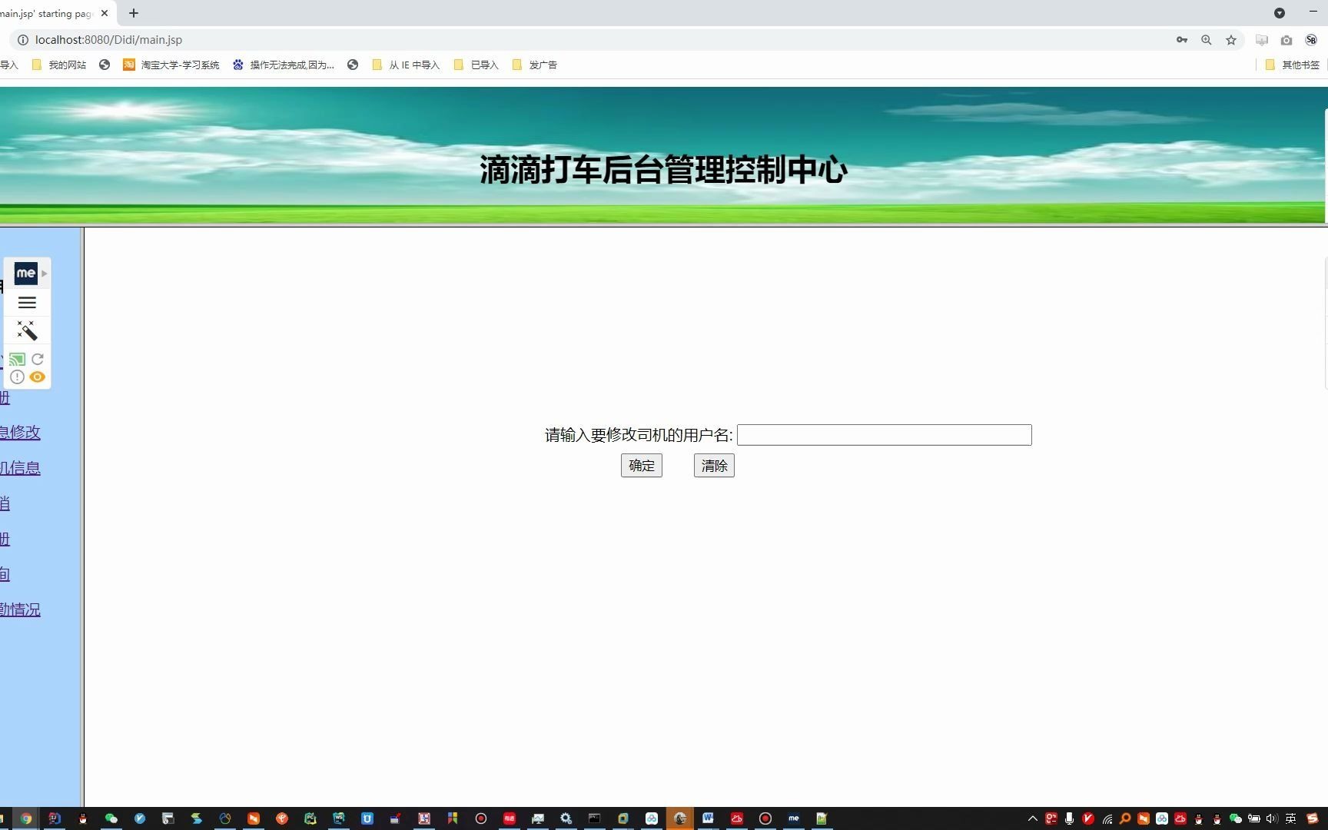This screenshot has width=1328, height=830.
Task: Click the volume speaker tray icon
Action: (1272, 818)
